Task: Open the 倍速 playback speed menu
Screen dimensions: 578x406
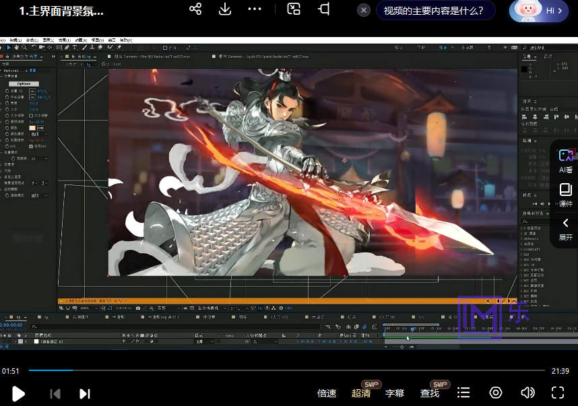Action: coord(327,393)
